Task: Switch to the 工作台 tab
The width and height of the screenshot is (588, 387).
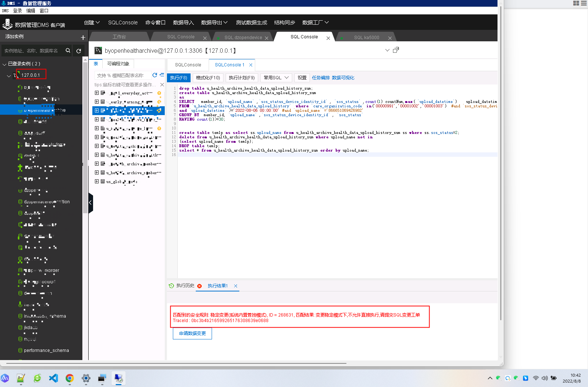Action: pyautogui.click(x=119, y=37)
